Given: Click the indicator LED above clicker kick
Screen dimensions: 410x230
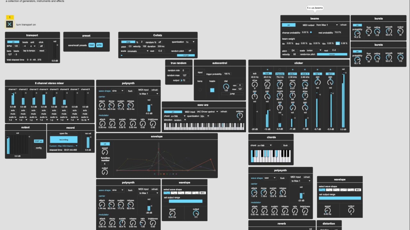Looking at the screenshot, I should coord(267,69).
